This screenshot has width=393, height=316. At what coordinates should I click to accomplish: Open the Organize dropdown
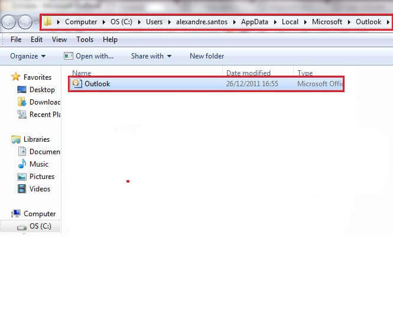click(x=28, y=56)
